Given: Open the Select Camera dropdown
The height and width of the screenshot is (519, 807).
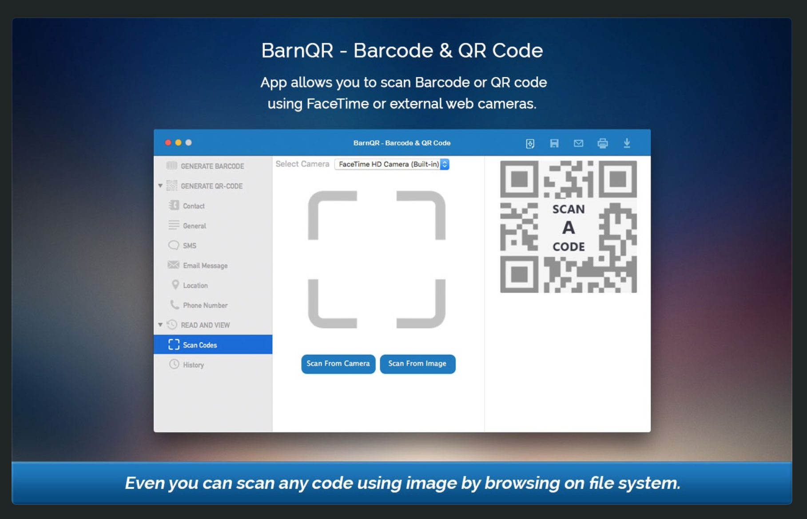Looking at the screenshot, I should [392, 164].
